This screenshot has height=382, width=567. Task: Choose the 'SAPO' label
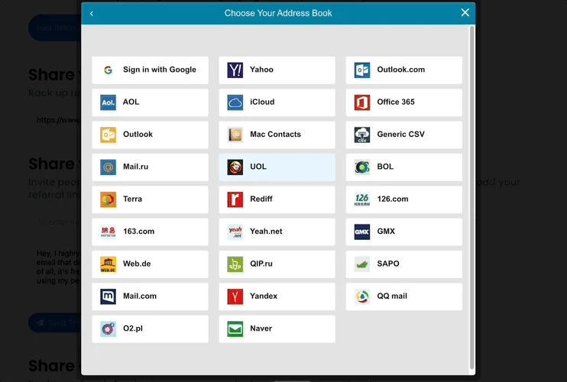click(388, 264)
